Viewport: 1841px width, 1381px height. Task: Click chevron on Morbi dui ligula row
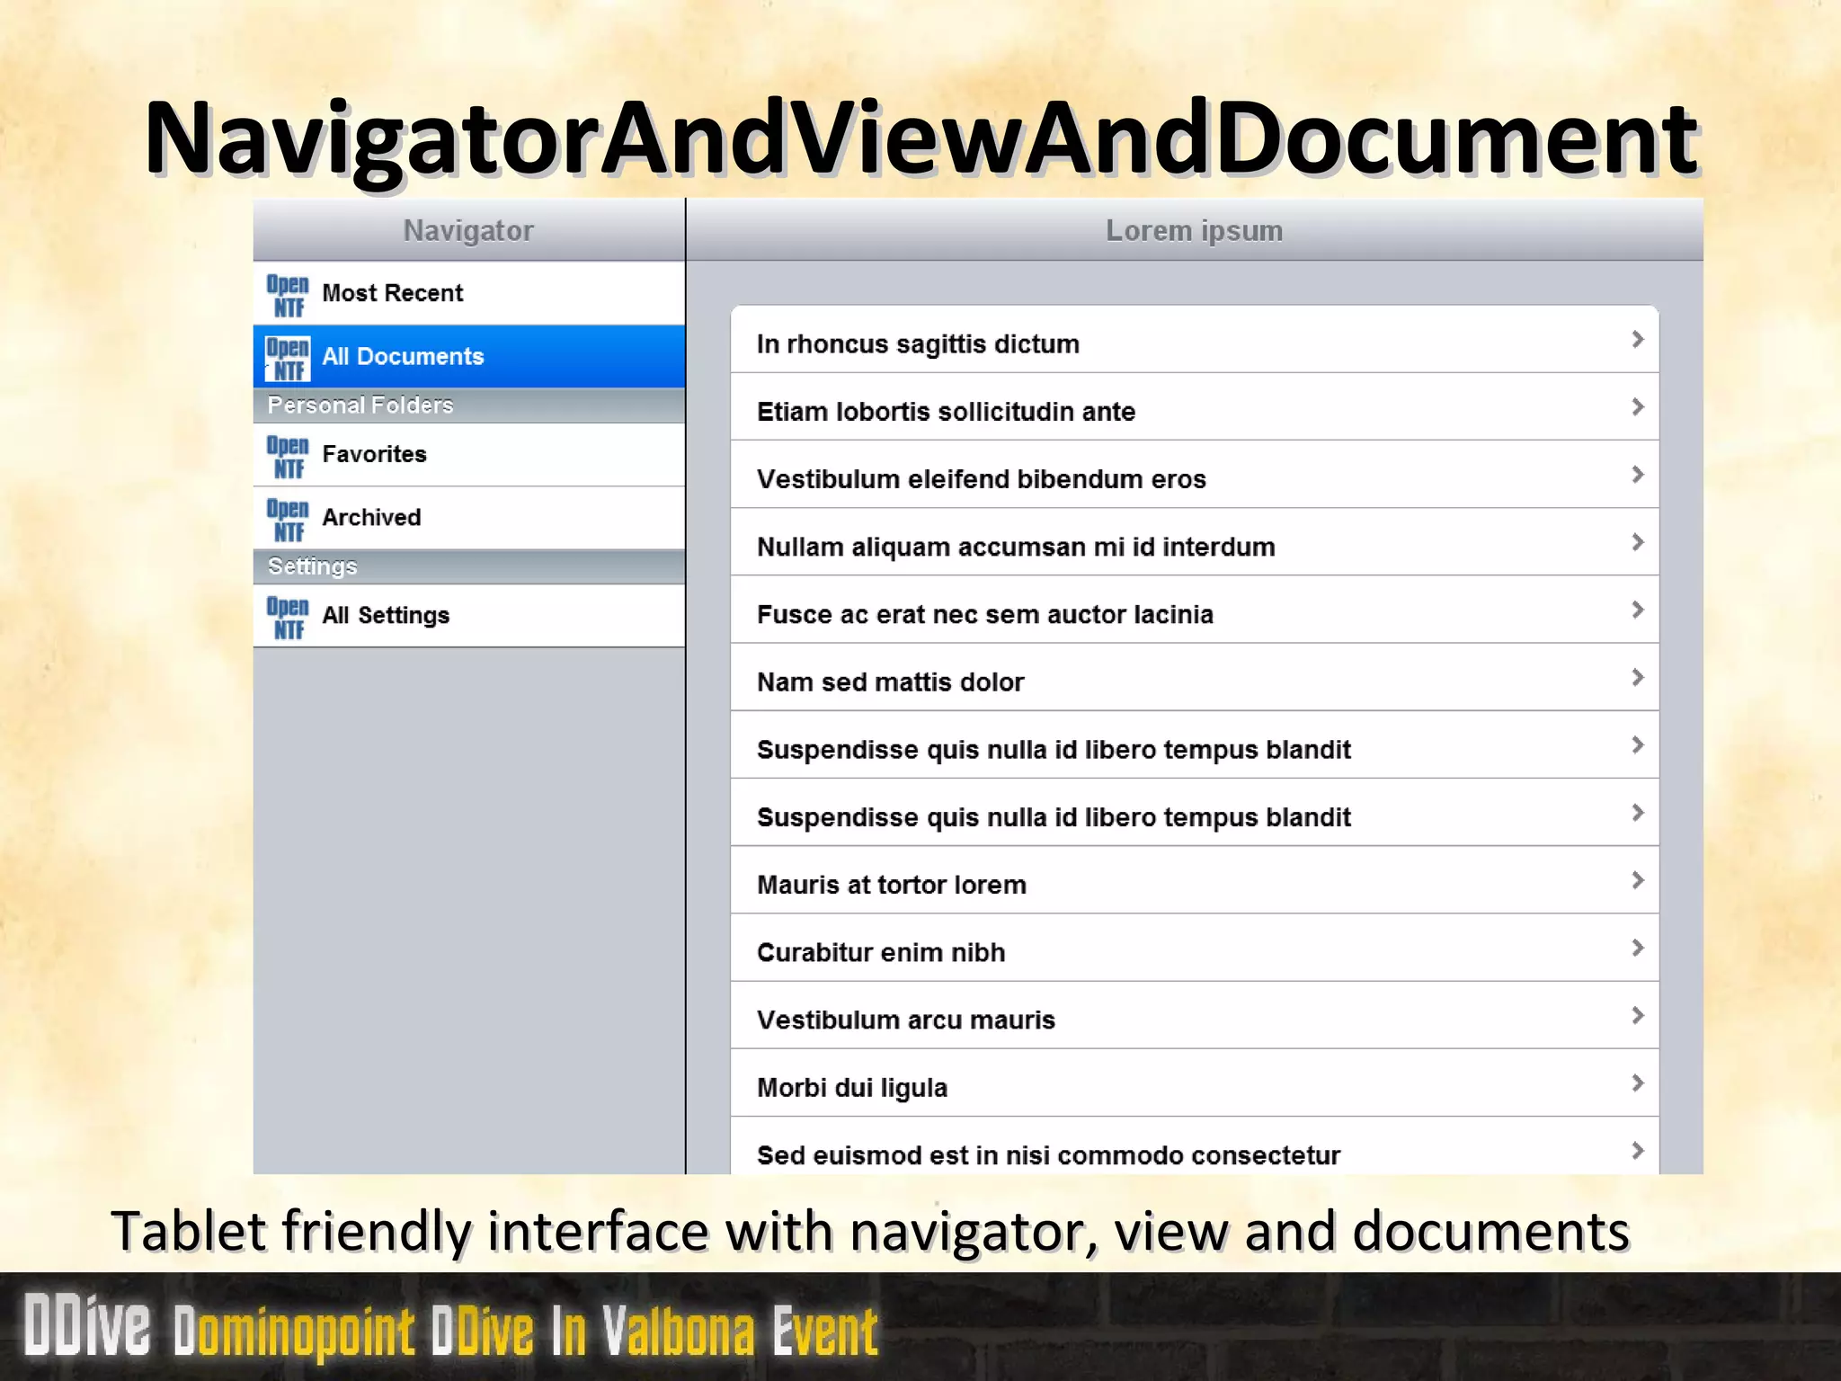1638,1083
